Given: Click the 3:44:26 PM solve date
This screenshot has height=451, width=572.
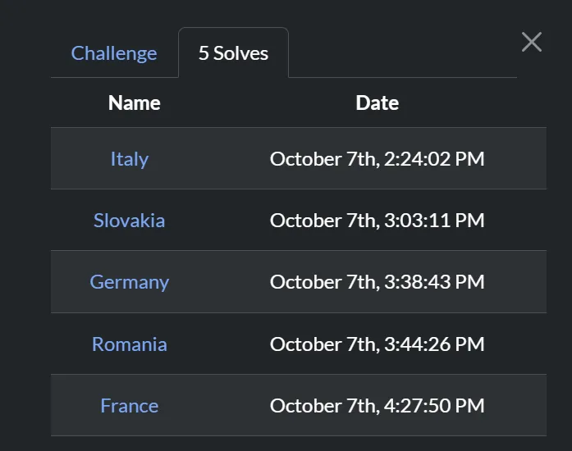Looking at the screenshot, I should (x=378, y=344).
